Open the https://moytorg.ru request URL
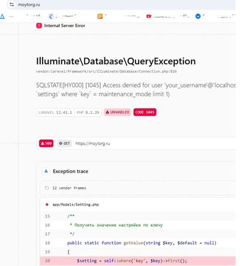This screenshot has height=266, width=240. [92, 144]
